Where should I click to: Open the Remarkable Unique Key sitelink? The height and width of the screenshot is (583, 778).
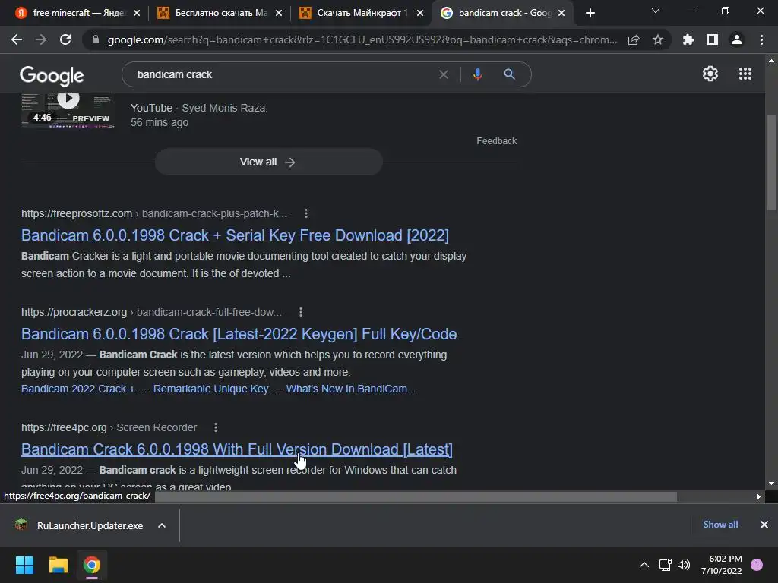tap(215, 389)
